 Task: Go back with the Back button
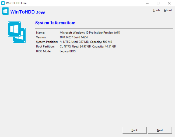pos(135,130)
